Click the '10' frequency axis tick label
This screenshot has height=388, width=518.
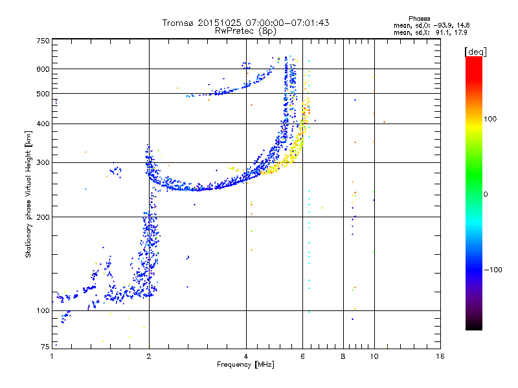tap(374, 356)
